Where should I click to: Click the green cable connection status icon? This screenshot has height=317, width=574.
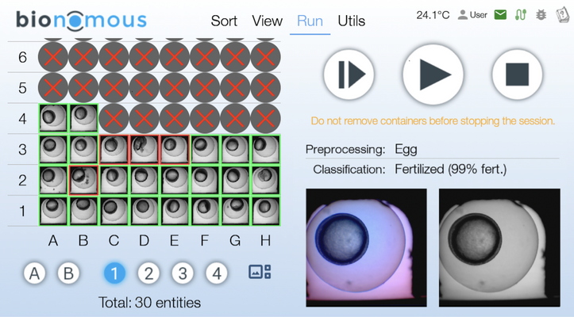coord(522,15)
